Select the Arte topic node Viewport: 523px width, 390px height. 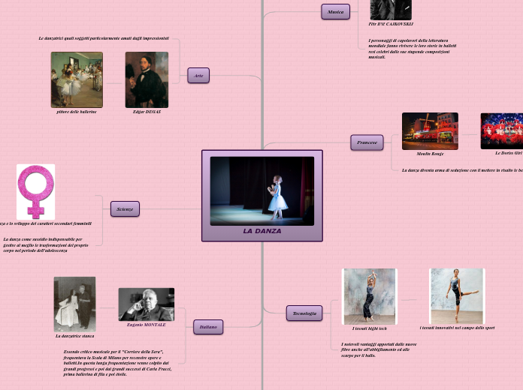point(198,75)
